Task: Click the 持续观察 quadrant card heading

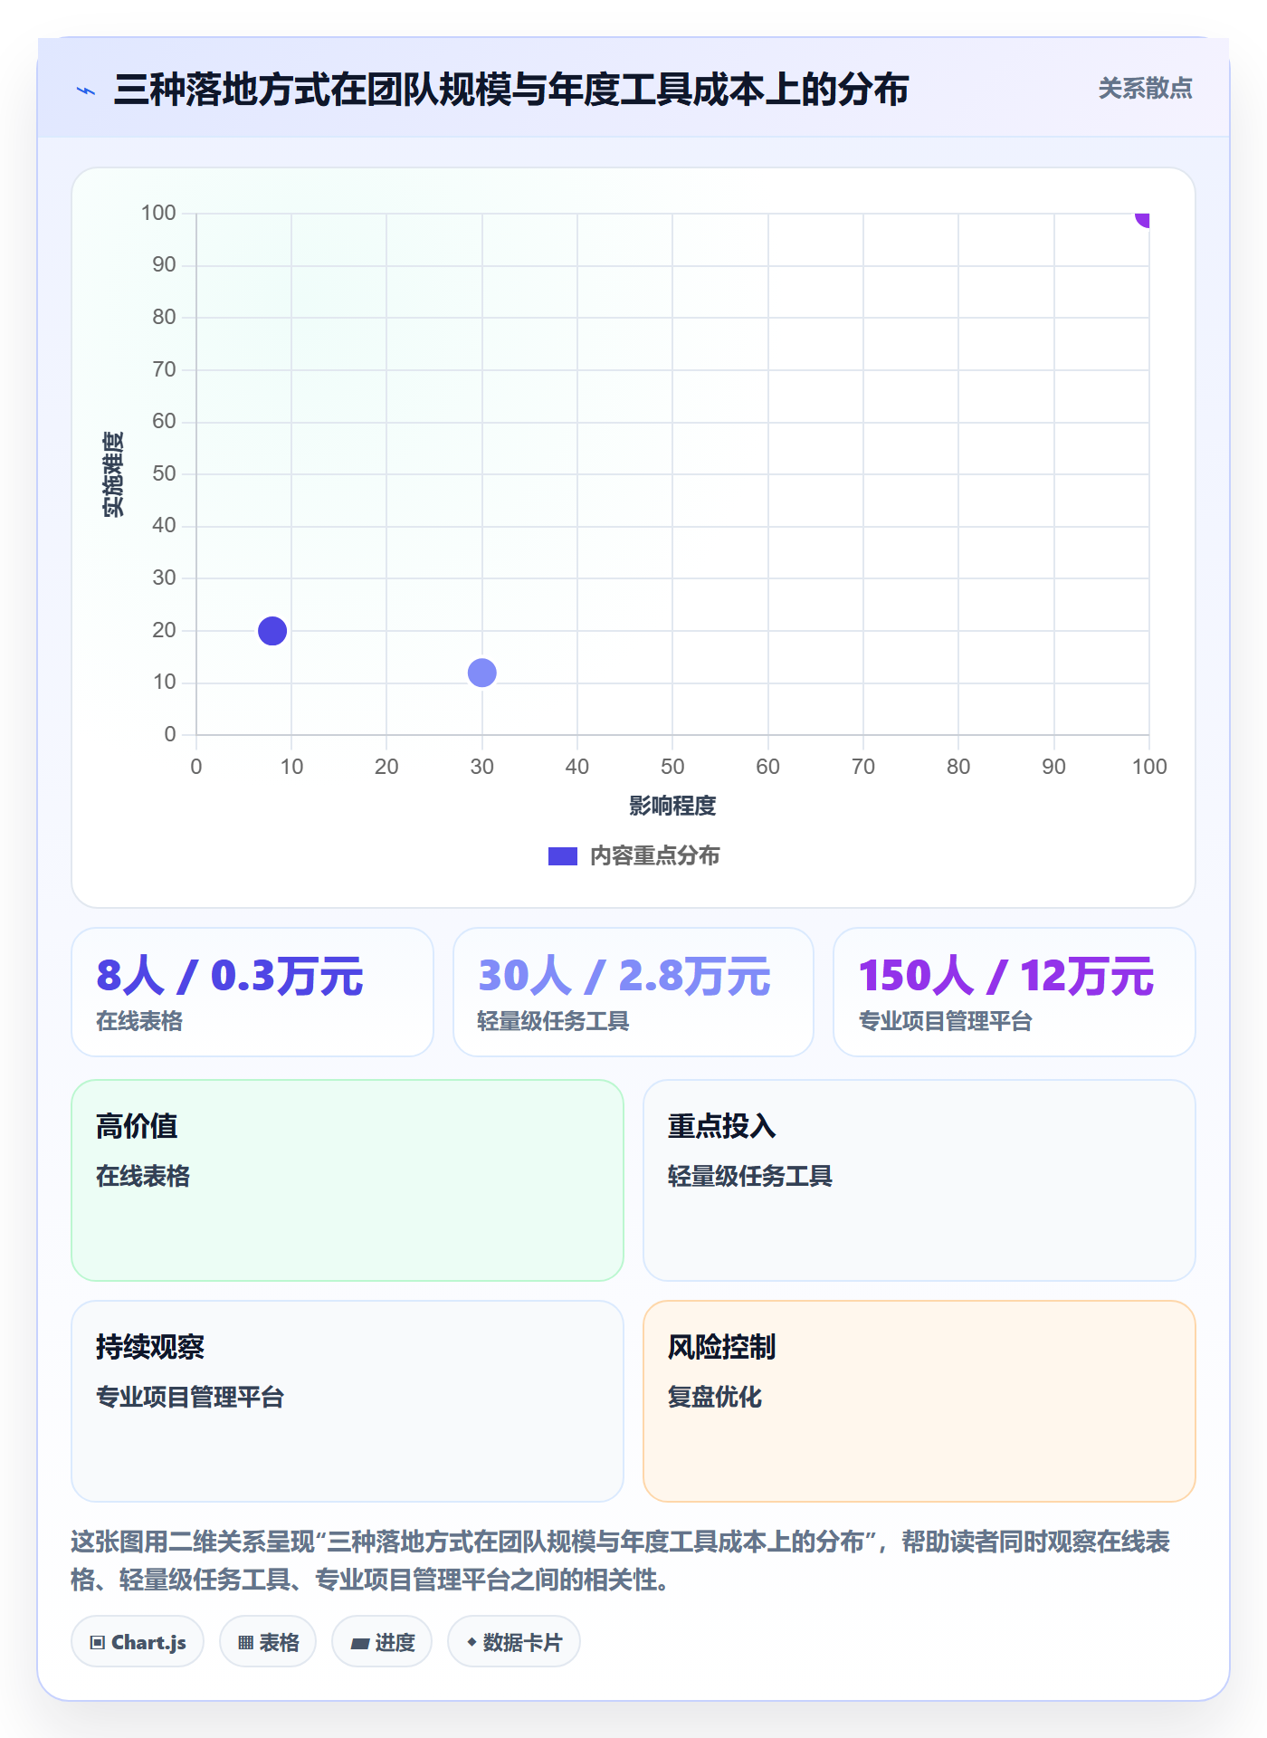Action: (150, 1347)
